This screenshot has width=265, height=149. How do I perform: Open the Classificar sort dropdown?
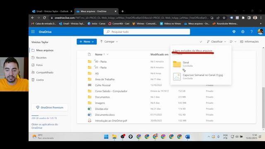217,41
